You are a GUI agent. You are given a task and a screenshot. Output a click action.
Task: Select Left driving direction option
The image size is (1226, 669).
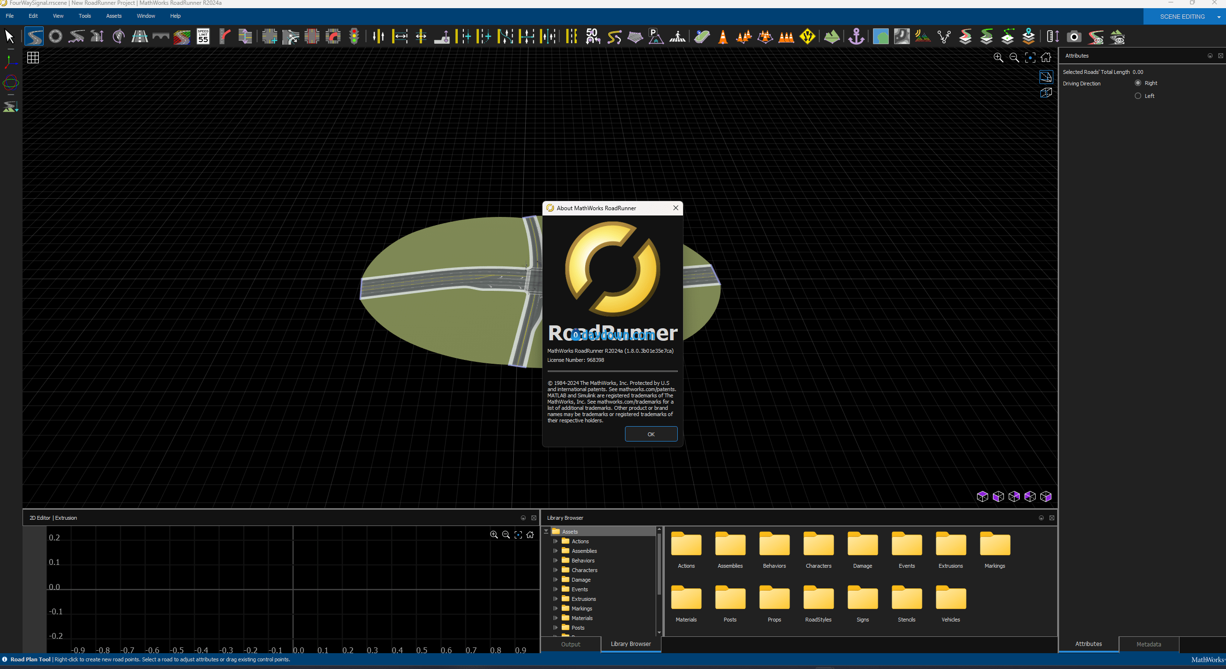click(x=1138, y=96)
